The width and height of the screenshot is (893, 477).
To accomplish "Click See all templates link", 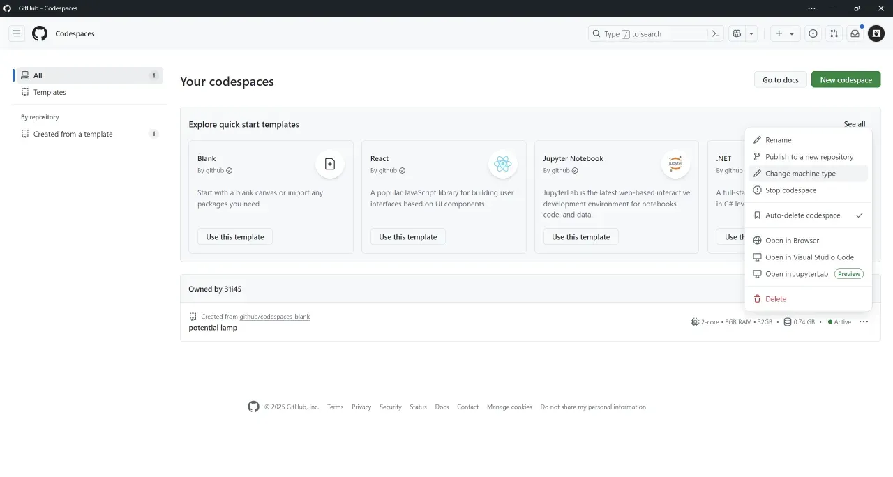I will (x=854, y=124).
